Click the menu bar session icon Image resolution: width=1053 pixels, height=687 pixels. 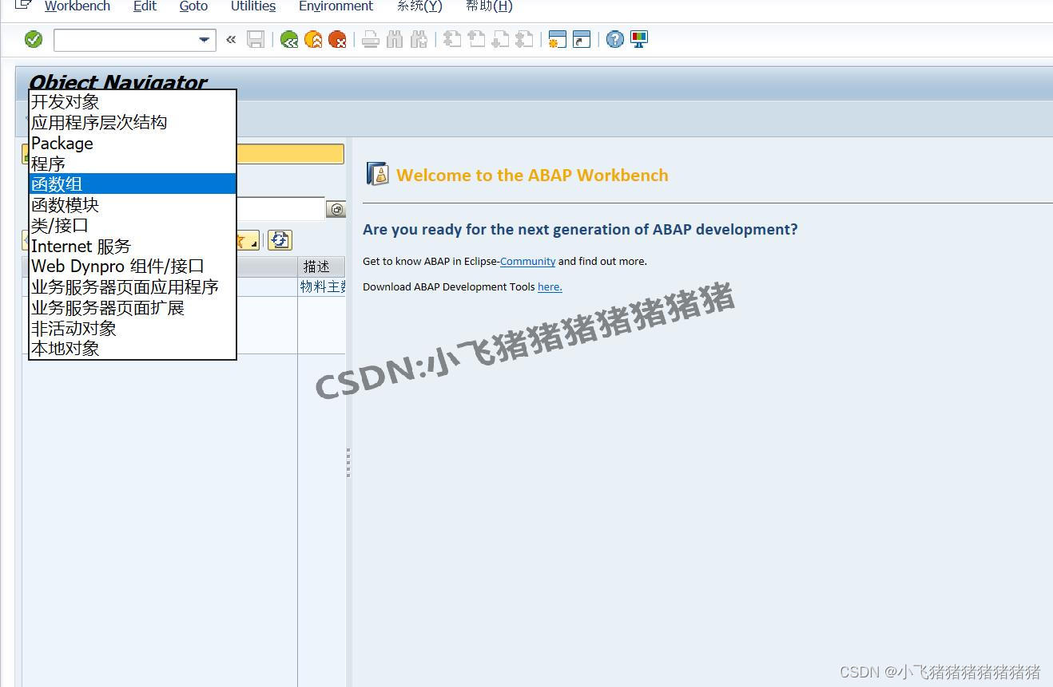point(23,6)
